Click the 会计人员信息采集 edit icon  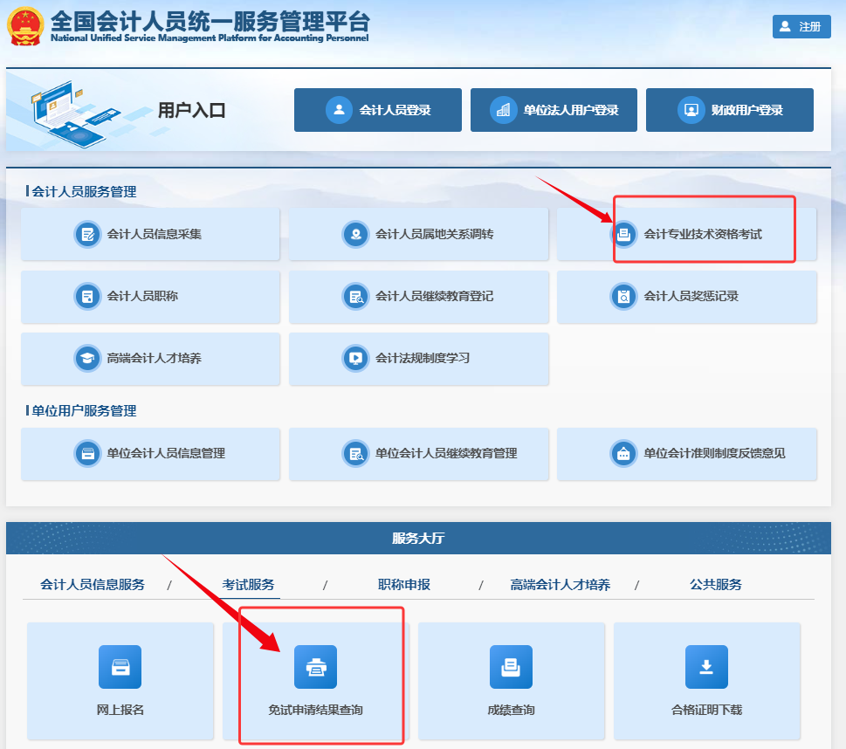coord(87,234)
